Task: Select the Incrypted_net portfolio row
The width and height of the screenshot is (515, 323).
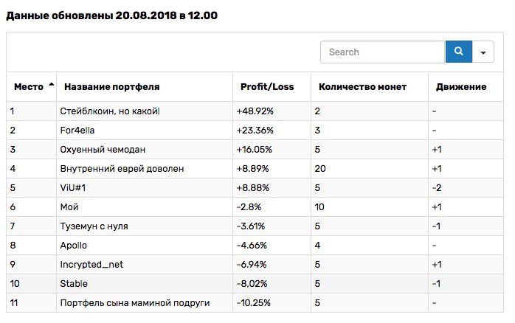Action: [x=255, y=265]
